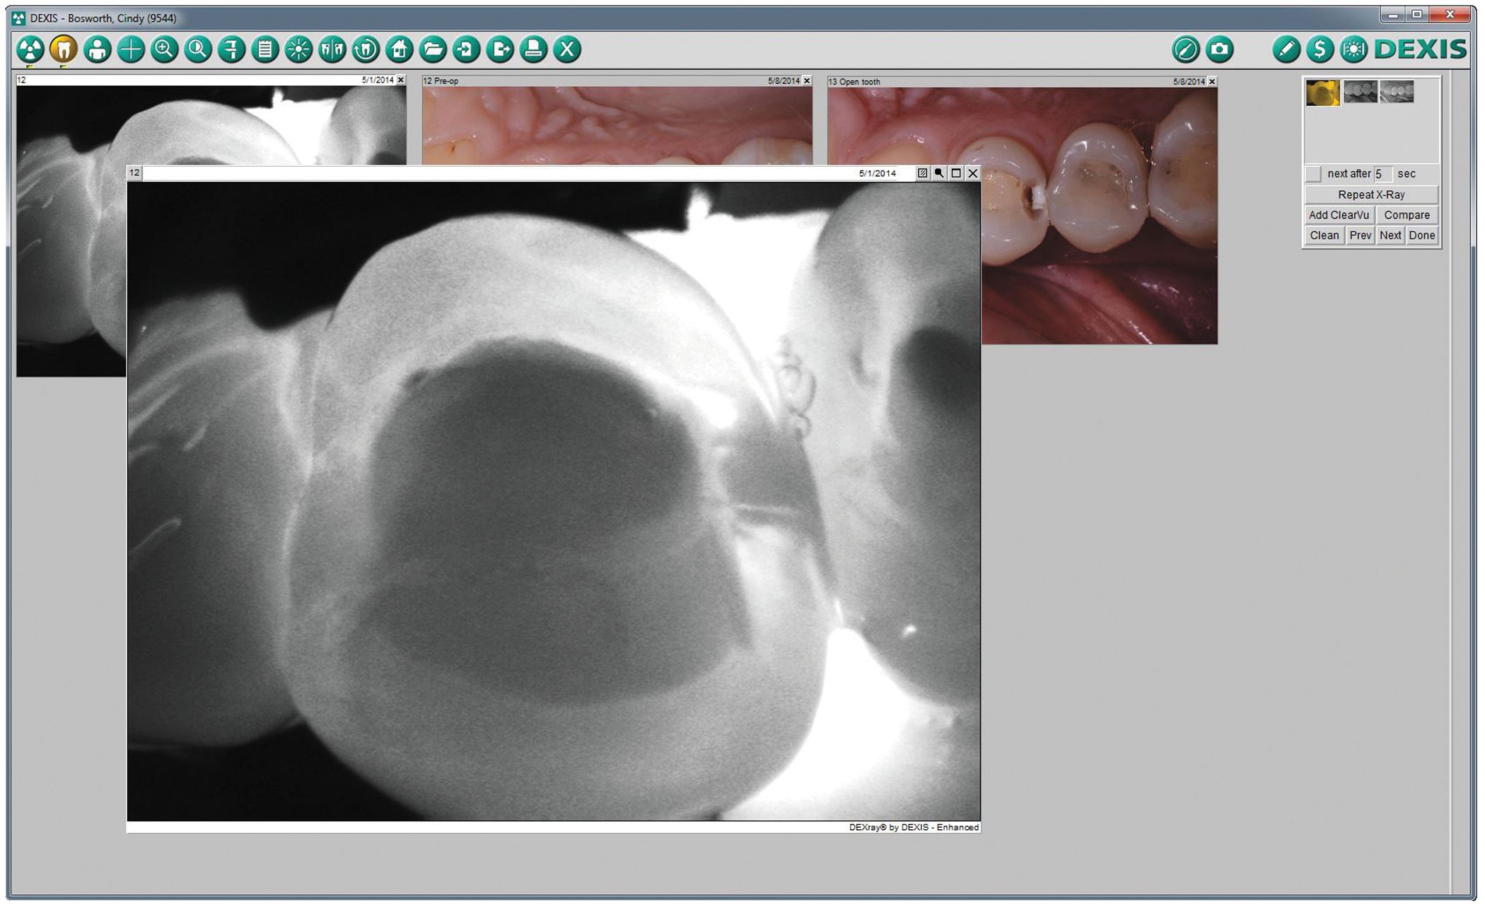Open the pencil annotation icon
Viewport: 1485px width, 907px height.
click(x=1286, y=49)
